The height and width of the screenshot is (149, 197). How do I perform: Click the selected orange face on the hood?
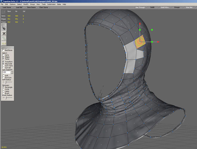click(x=140, y=42)
